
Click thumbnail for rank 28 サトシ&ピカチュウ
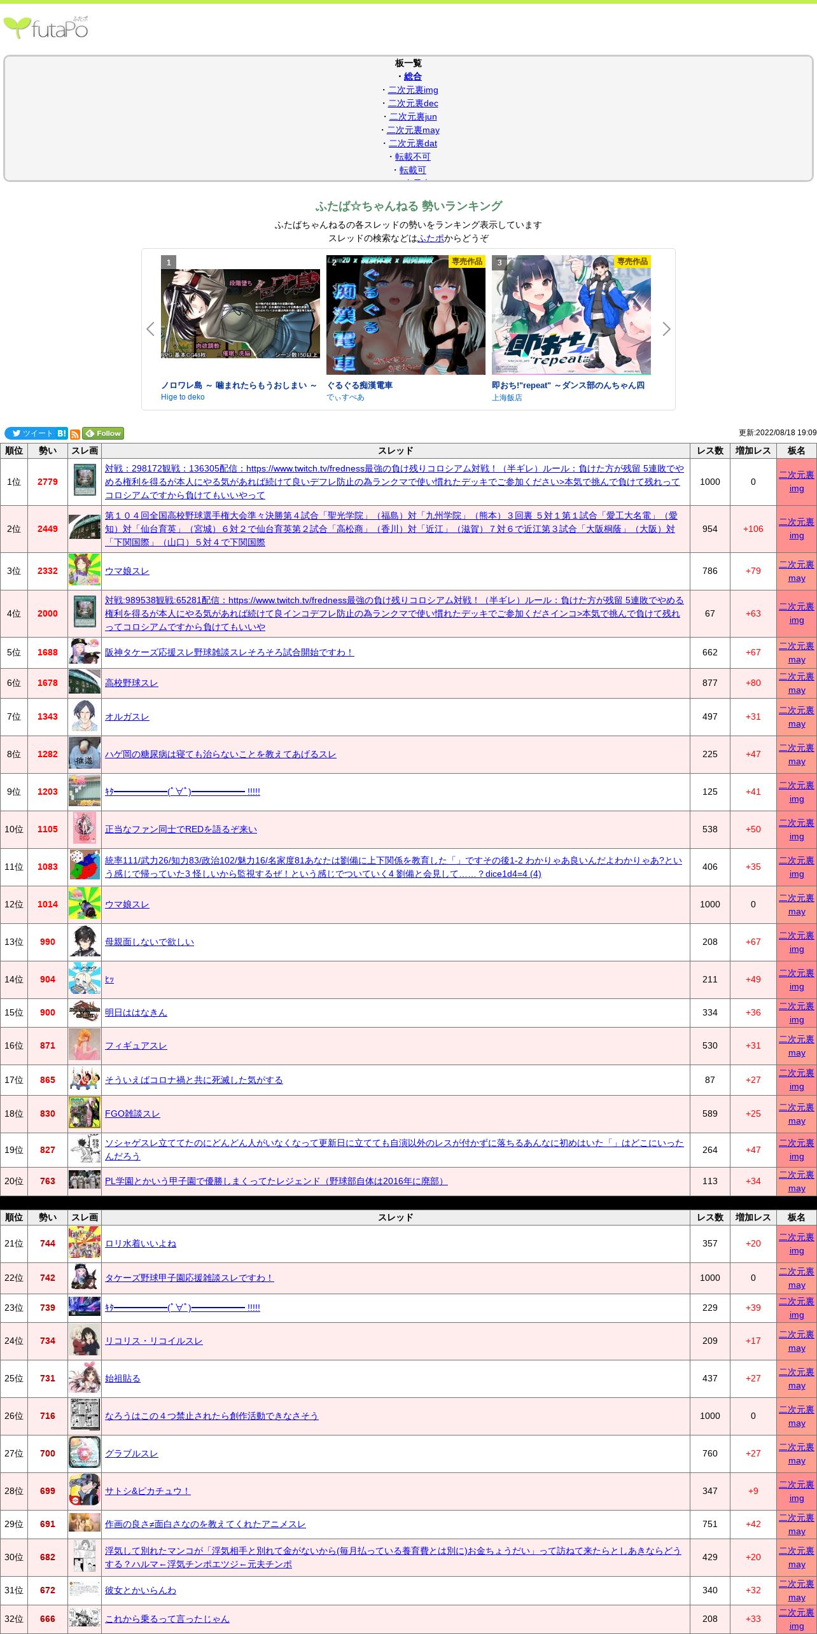85,1491
